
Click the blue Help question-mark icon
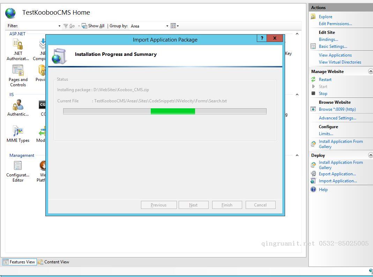point(313,189)
